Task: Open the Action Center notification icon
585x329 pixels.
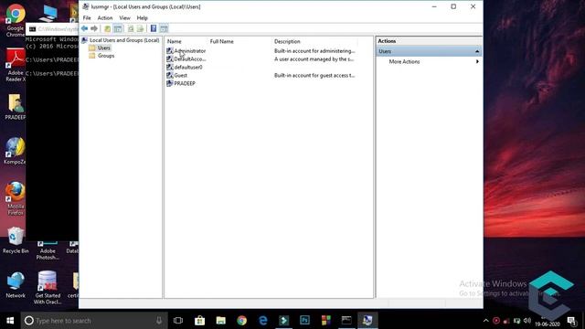Action: pyautogui.click(x=571, y=321)
